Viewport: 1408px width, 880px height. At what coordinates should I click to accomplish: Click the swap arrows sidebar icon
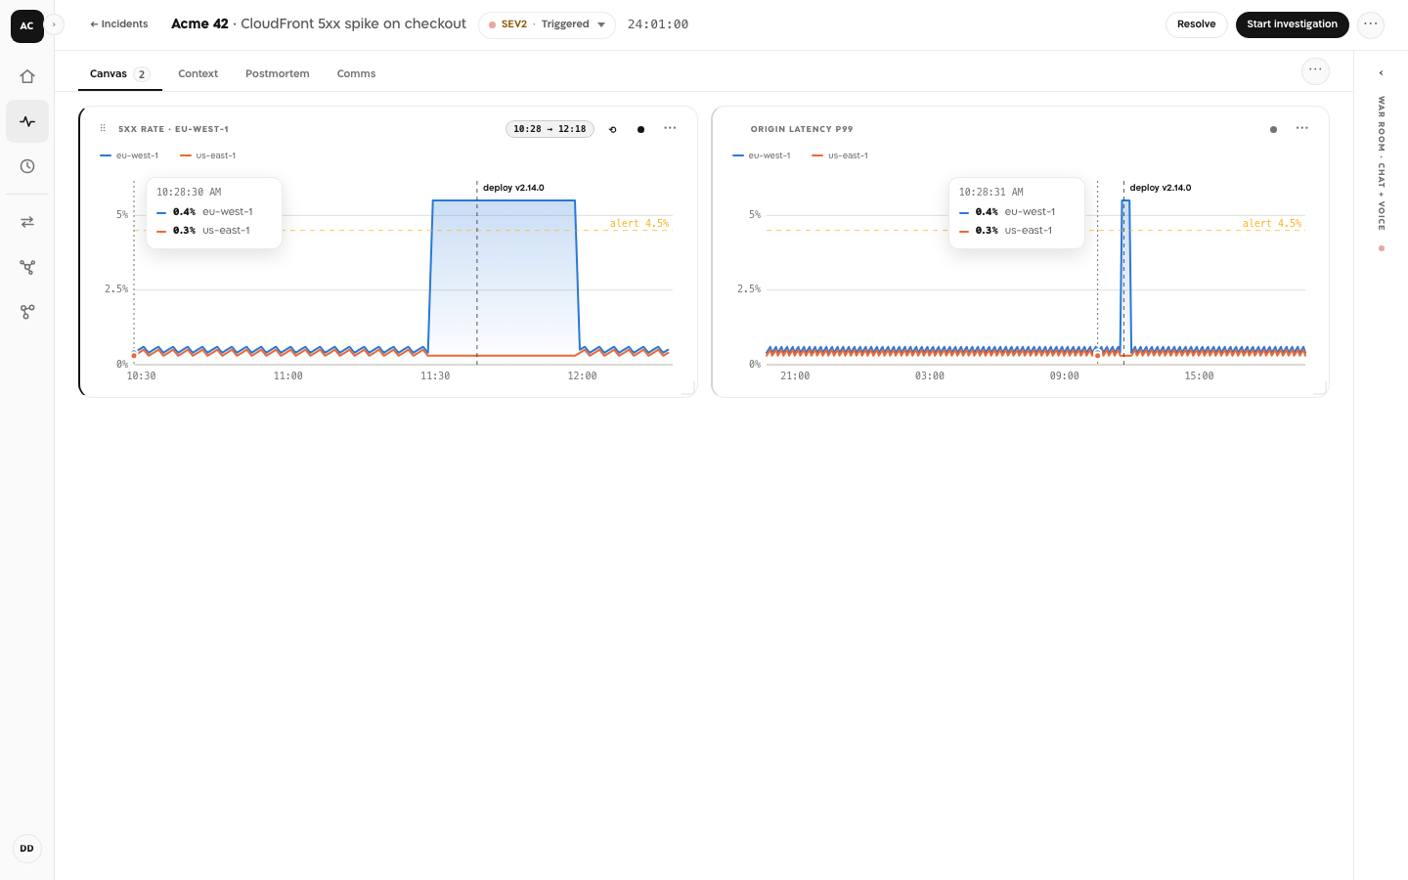pyautogui.click(x=27, y=222)
